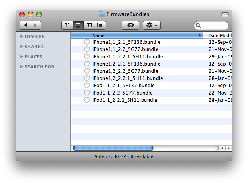
Task: Click the bundle icon for iPhone1,2_2.1_5F136.bundle
Action: [x=87, y=64]
